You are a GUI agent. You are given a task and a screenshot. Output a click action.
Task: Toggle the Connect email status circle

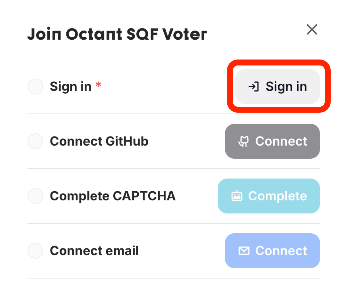35,251
